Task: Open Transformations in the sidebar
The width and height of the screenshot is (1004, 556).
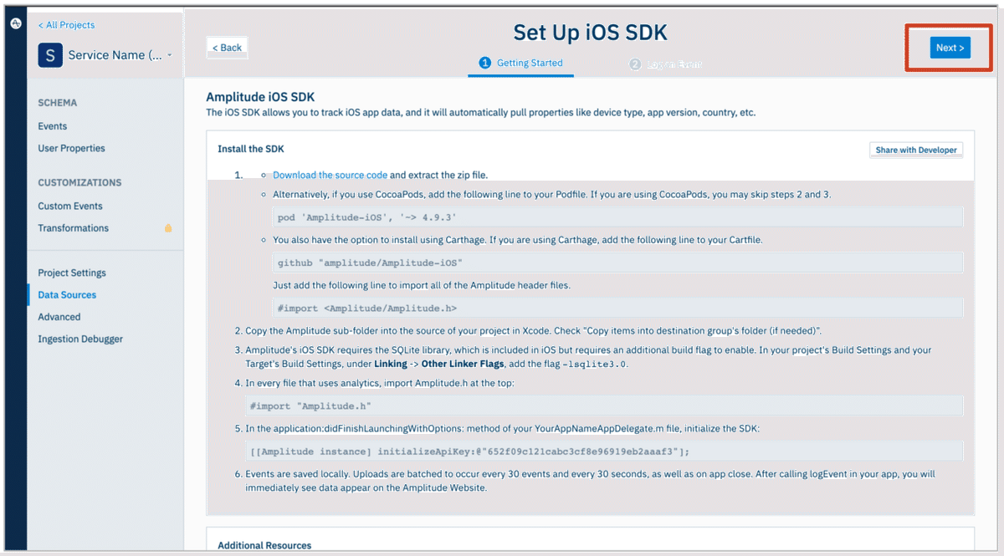Action: pos(73,228)
